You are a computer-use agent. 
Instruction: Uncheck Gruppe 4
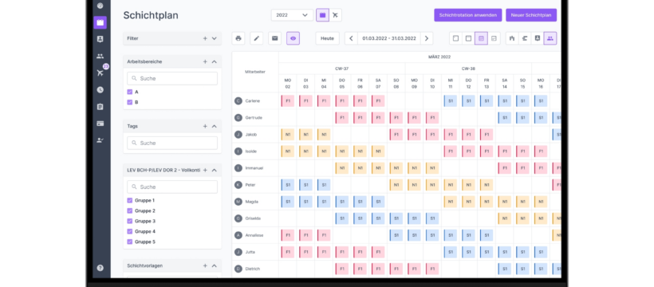130,231
